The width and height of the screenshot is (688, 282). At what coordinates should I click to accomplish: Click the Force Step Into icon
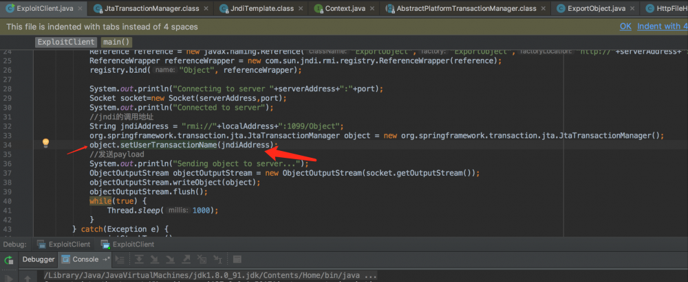(x=170, y=259)
